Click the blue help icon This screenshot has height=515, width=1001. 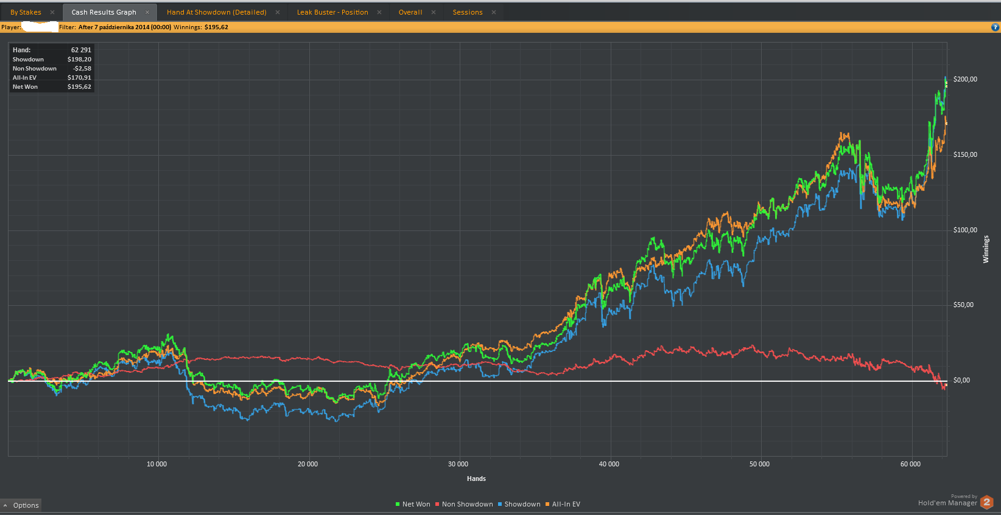(996, 27)
